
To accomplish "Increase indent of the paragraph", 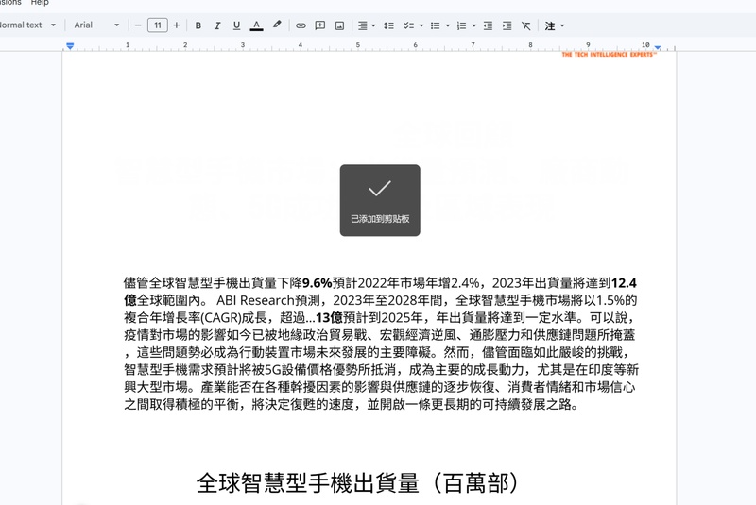I will (x=507, y=25).
